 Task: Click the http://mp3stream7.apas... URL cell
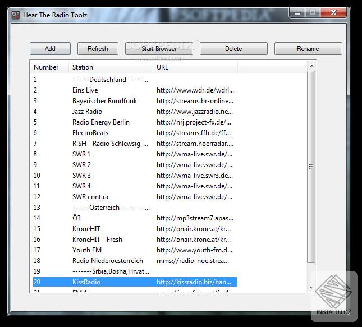coord(195,218)
